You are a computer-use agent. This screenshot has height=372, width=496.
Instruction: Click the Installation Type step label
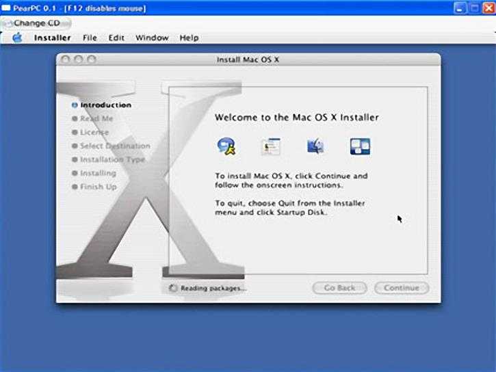113,159
